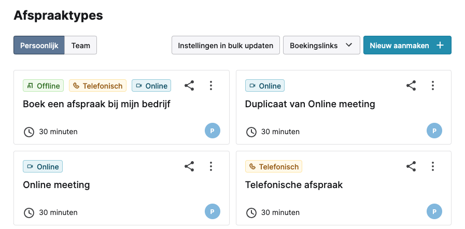Click 'Instellingen in bulk updaten' button
Image resolution: width=465 pixels, height=229 pixels.
(226, 45)
